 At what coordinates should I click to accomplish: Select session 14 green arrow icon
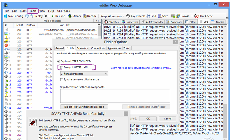6,81
